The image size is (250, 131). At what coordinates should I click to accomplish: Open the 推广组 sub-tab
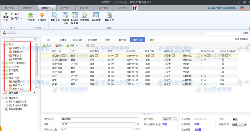click(122, 40)
